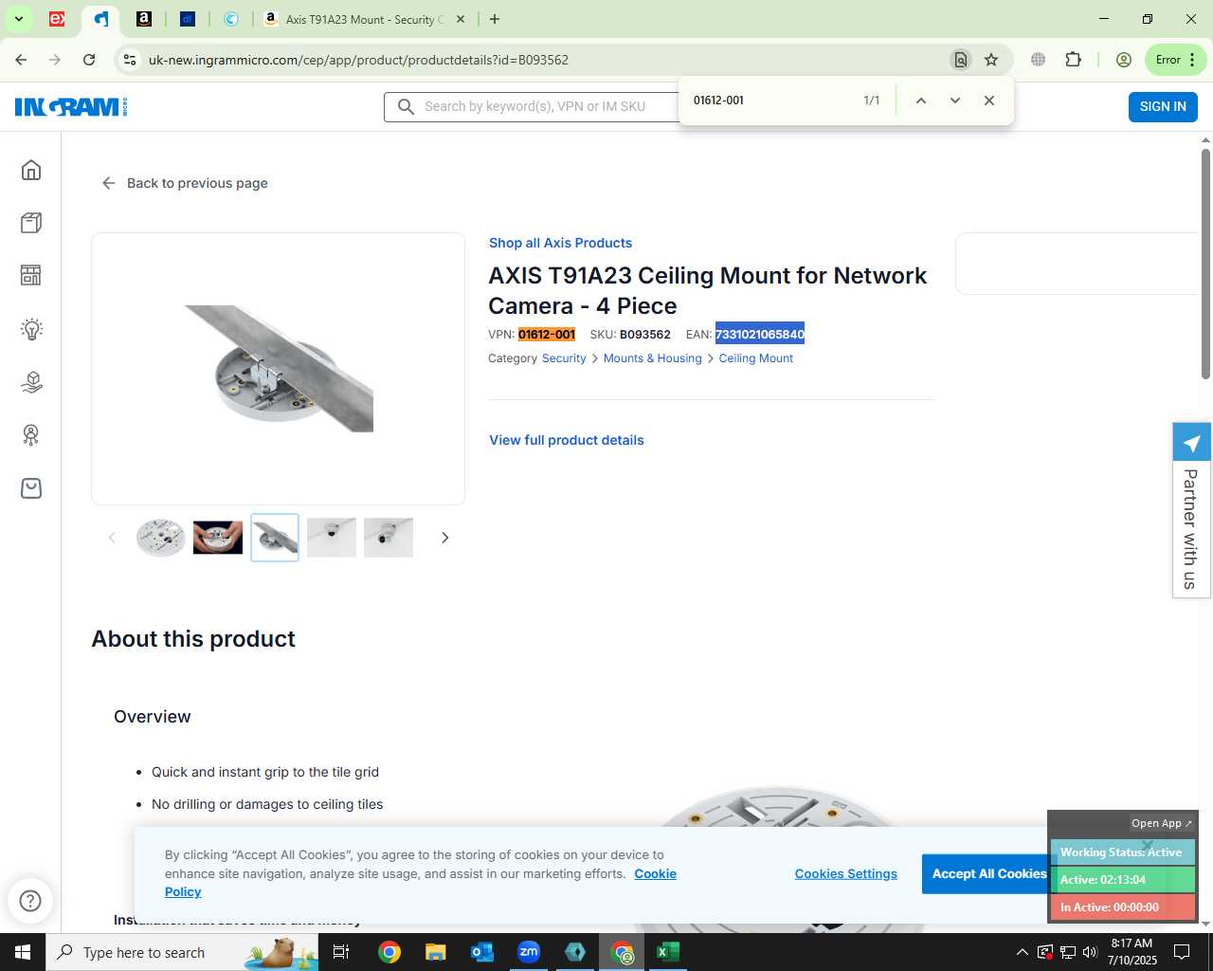Open Shop all Axis Products link
The width and height of the screenshot is (1213, 971).
560,243
